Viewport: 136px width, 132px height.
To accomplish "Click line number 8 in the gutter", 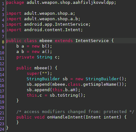I will coord(3,42).
